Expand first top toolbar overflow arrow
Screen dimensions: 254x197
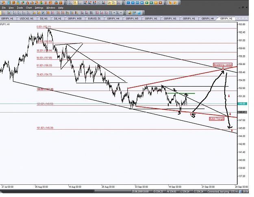[65, 4]
